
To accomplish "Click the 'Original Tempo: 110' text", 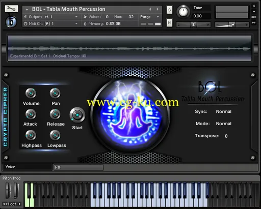I will click(x=70, y=56).
